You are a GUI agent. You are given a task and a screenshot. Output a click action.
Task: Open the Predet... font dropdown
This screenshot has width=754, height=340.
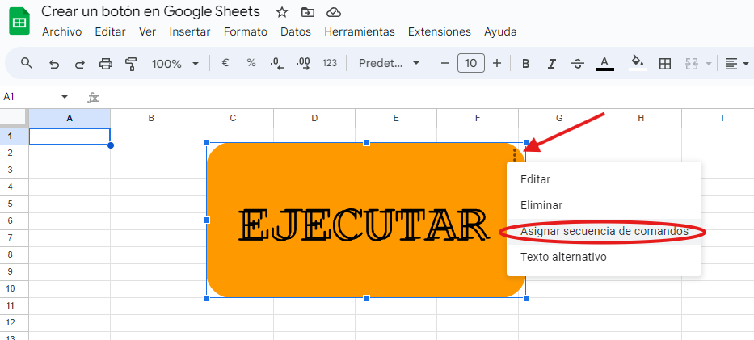390,63
